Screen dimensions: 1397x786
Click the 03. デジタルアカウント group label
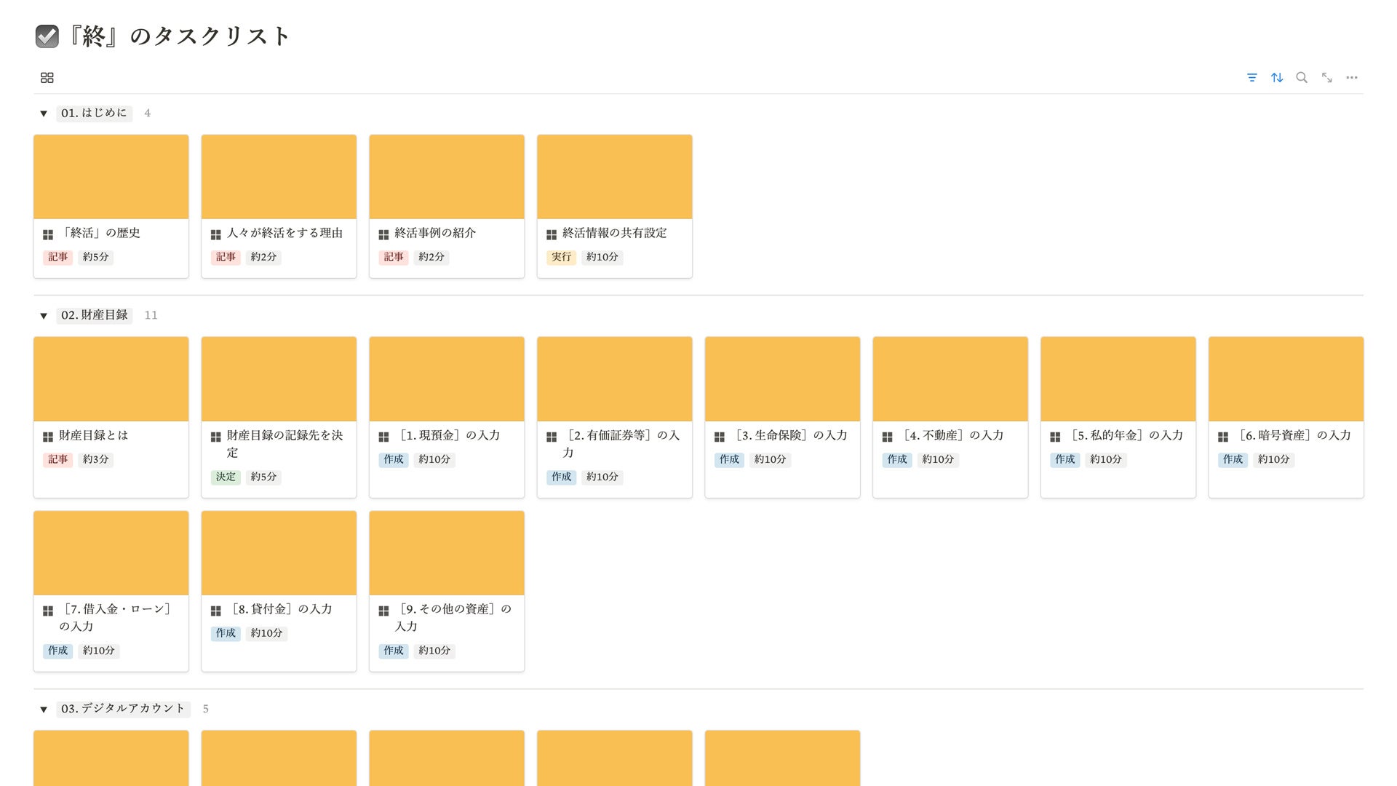tap(123, 709)
